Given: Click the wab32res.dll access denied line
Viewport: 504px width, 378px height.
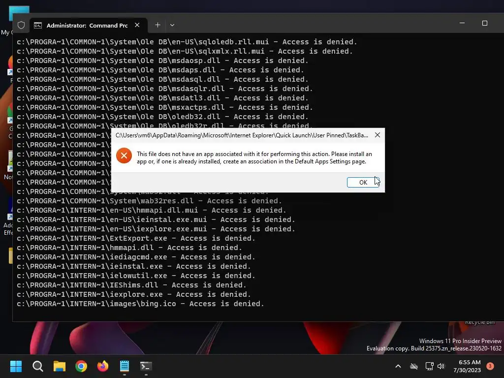Looking at the screenshot, I should tap(149, 201).
